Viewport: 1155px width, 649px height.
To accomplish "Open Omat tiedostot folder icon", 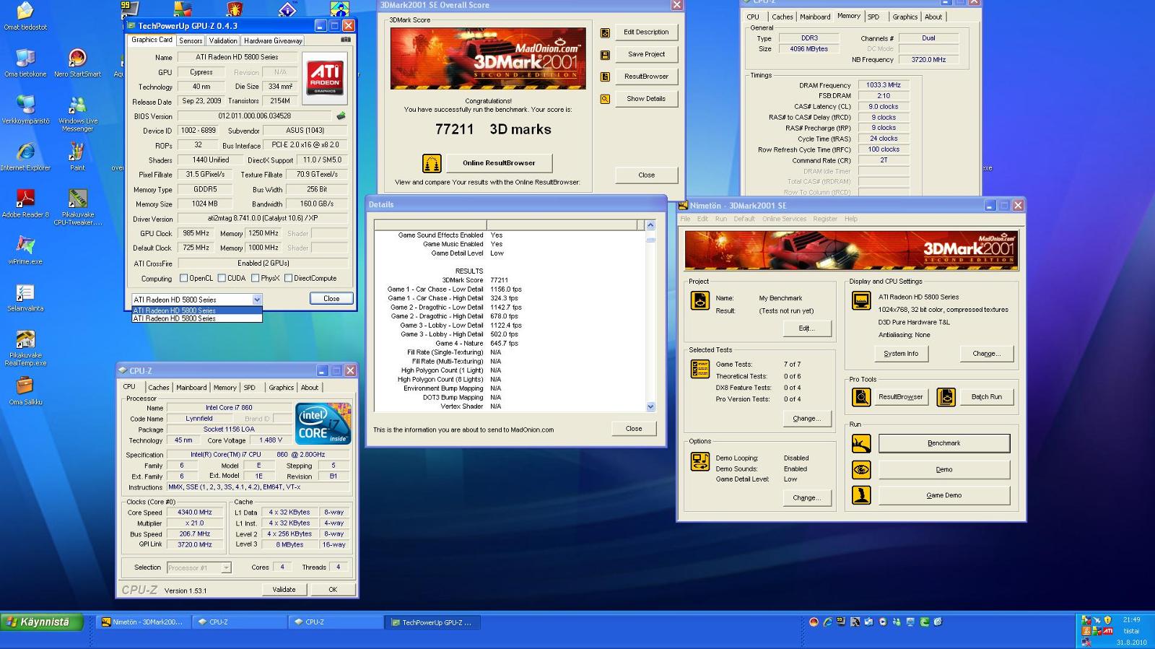I will 26,12.
